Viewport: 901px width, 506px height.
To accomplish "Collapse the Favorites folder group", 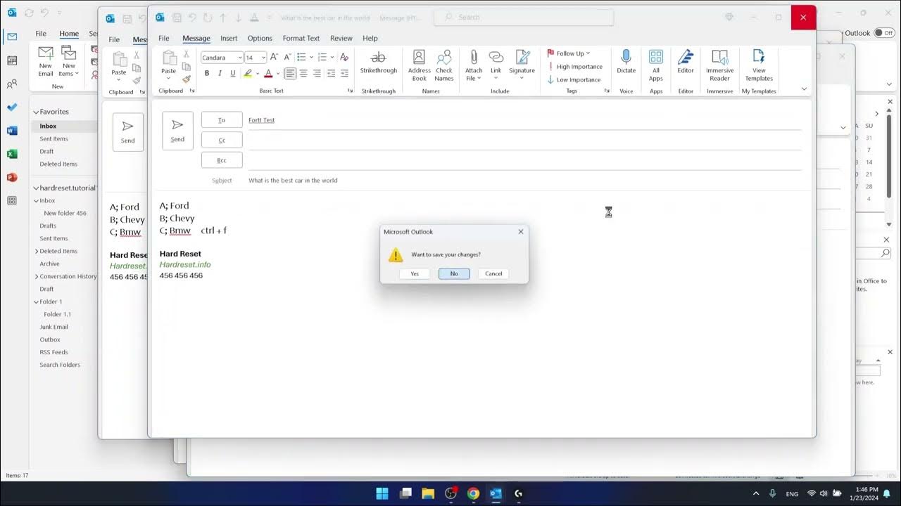I will (x=36, y=112).
